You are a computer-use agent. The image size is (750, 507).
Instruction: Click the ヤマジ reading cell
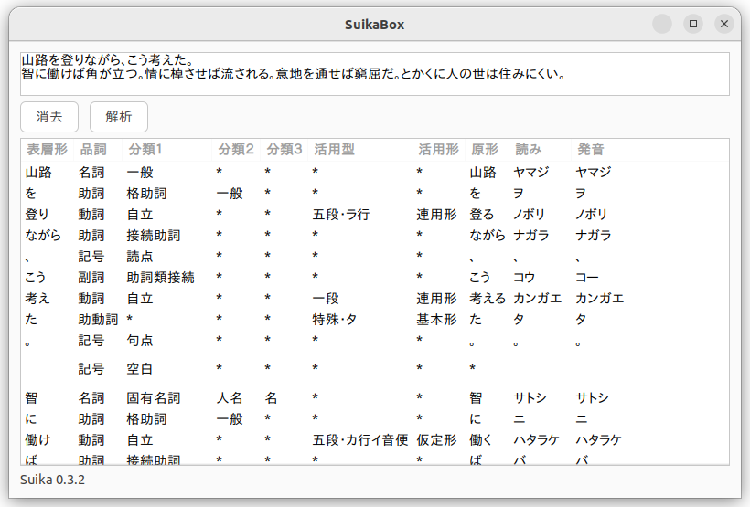[x=530, y=173]
